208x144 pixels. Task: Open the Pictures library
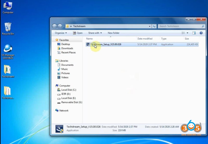point(66,73)
